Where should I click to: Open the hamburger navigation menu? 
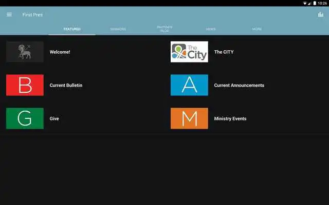[9, 15]
